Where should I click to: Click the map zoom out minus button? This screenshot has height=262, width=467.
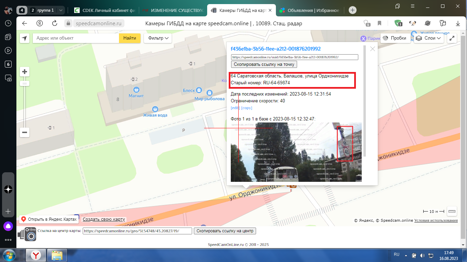coord(25,132)
